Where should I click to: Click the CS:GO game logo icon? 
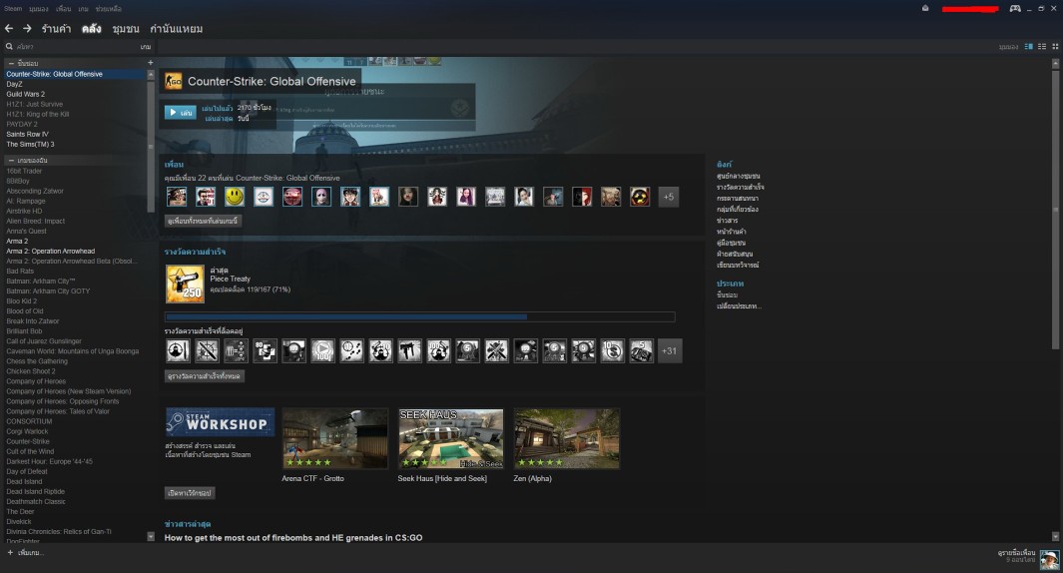174,81
